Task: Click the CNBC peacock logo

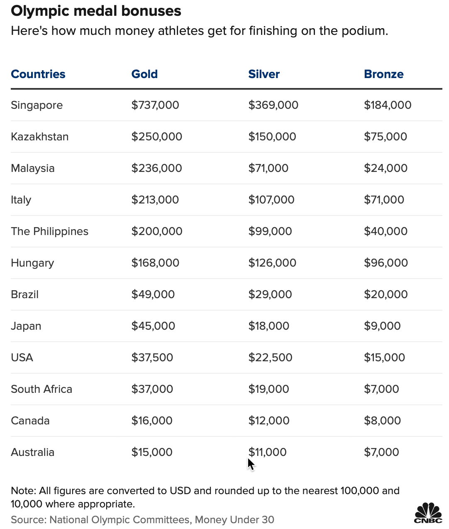Action: tap(428, 513)
